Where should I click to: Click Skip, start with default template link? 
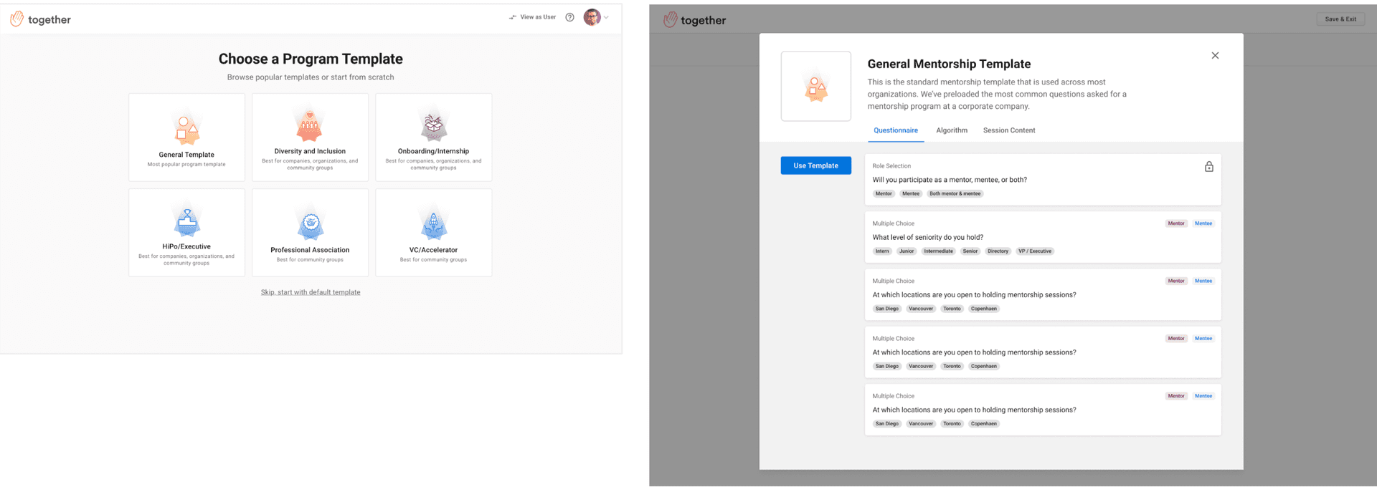[x=311, y=292]
